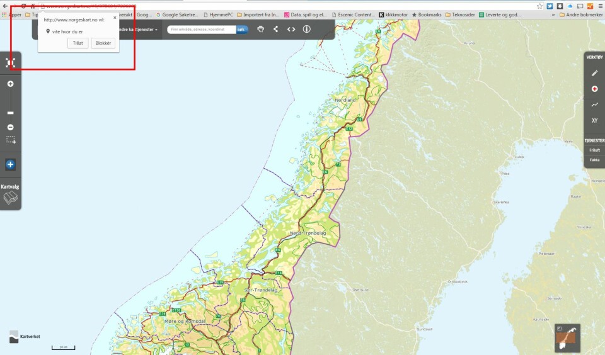Select the pencil drawing tool
This screenshot has height=355, width=605.
pos(594,73)
